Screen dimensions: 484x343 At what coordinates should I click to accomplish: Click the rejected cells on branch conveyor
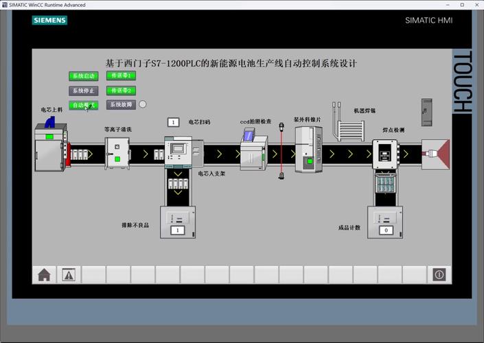(x=178, y=184)
